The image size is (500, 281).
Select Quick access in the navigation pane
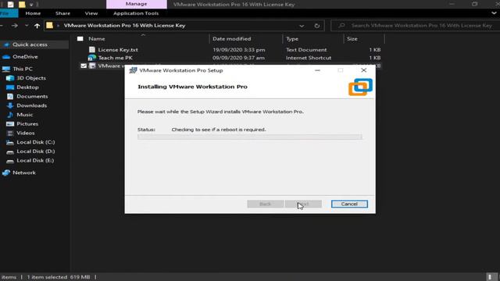pyautogui.click(x=30, y=44)
